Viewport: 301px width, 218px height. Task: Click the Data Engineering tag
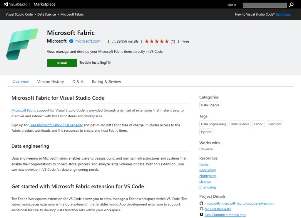(x=213, y=124)
